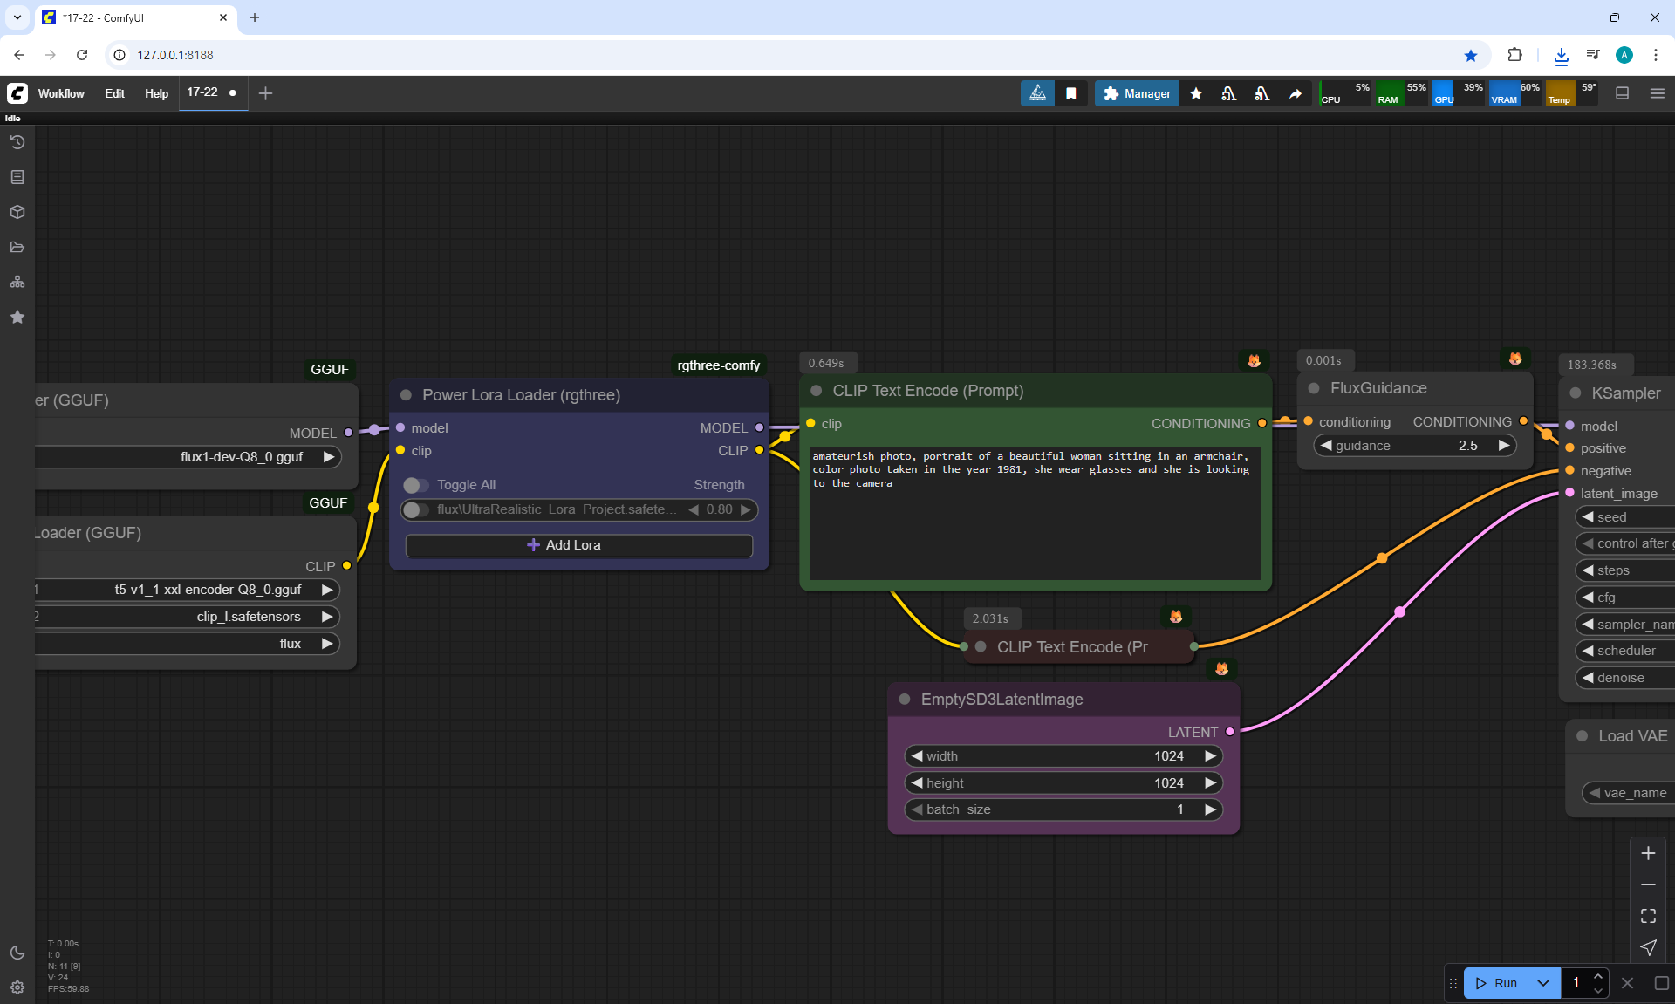Open the model library tree icon
This screenshot has height=1004, width=1675.
17,282
